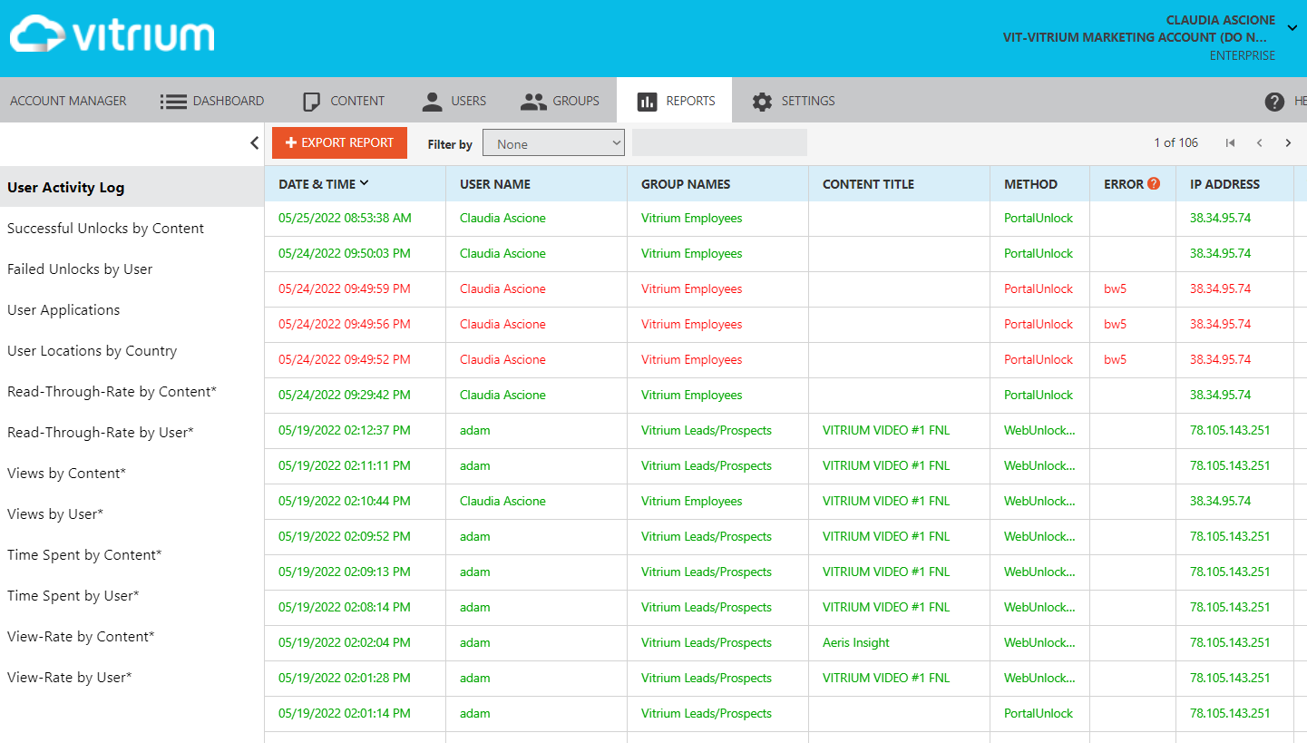Switch to the Content tab
1307x743 pixels.
coord(343,101)
